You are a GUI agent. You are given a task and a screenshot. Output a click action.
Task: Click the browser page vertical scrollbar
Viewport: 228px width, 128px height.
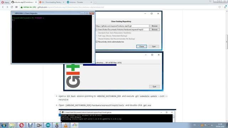click(227, 42)
